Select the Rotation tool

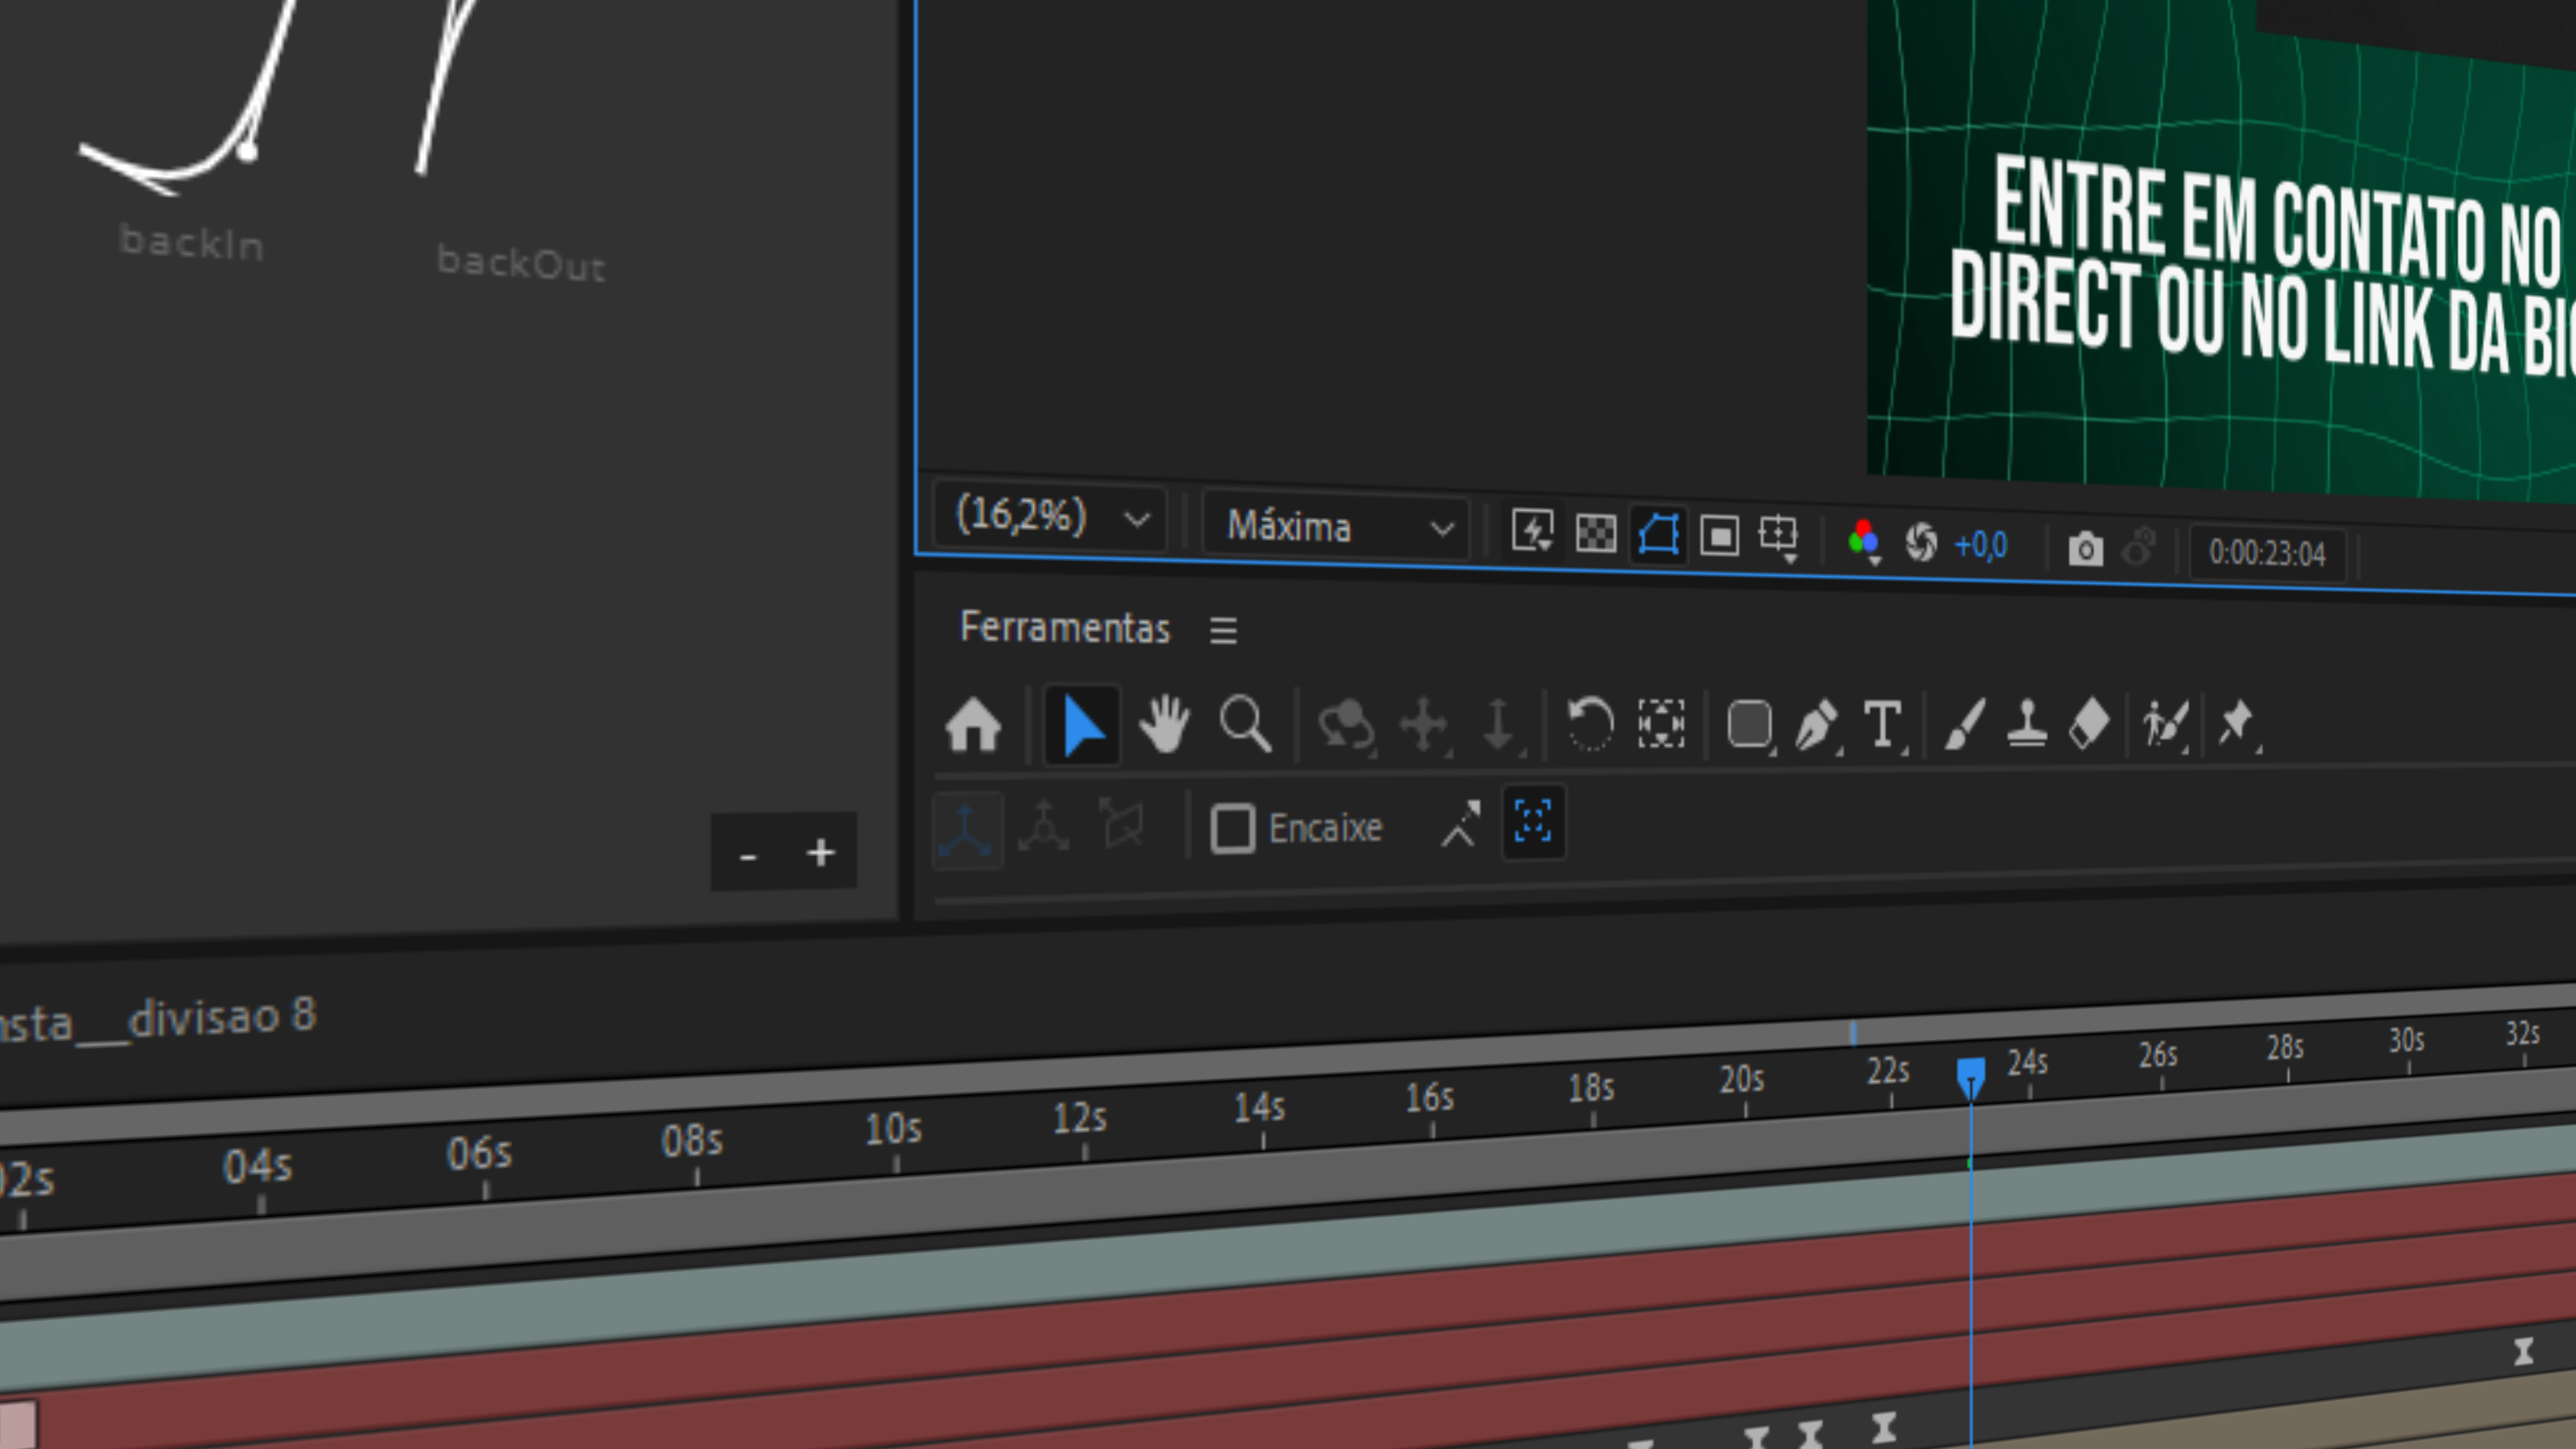coord(1590,724)
